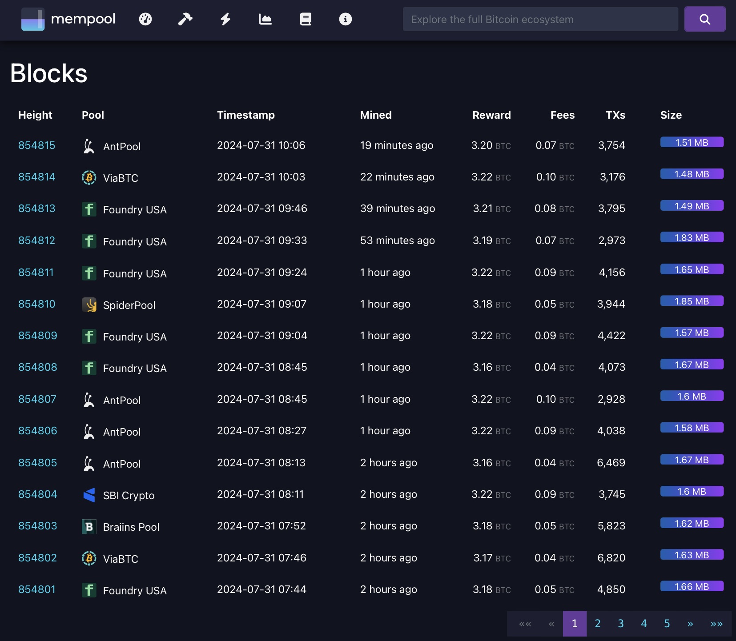Open the dashboard gauge icon

(145, 19)
